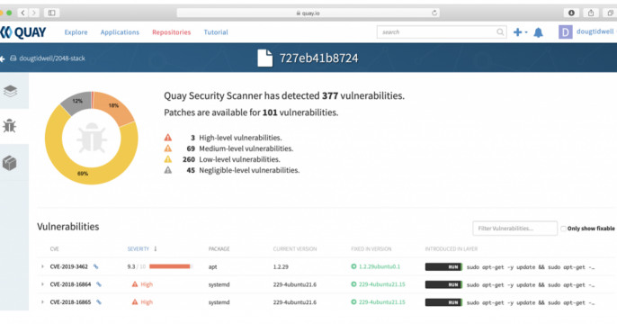Expand the CVE-2019-3462 row

(42, 266)
